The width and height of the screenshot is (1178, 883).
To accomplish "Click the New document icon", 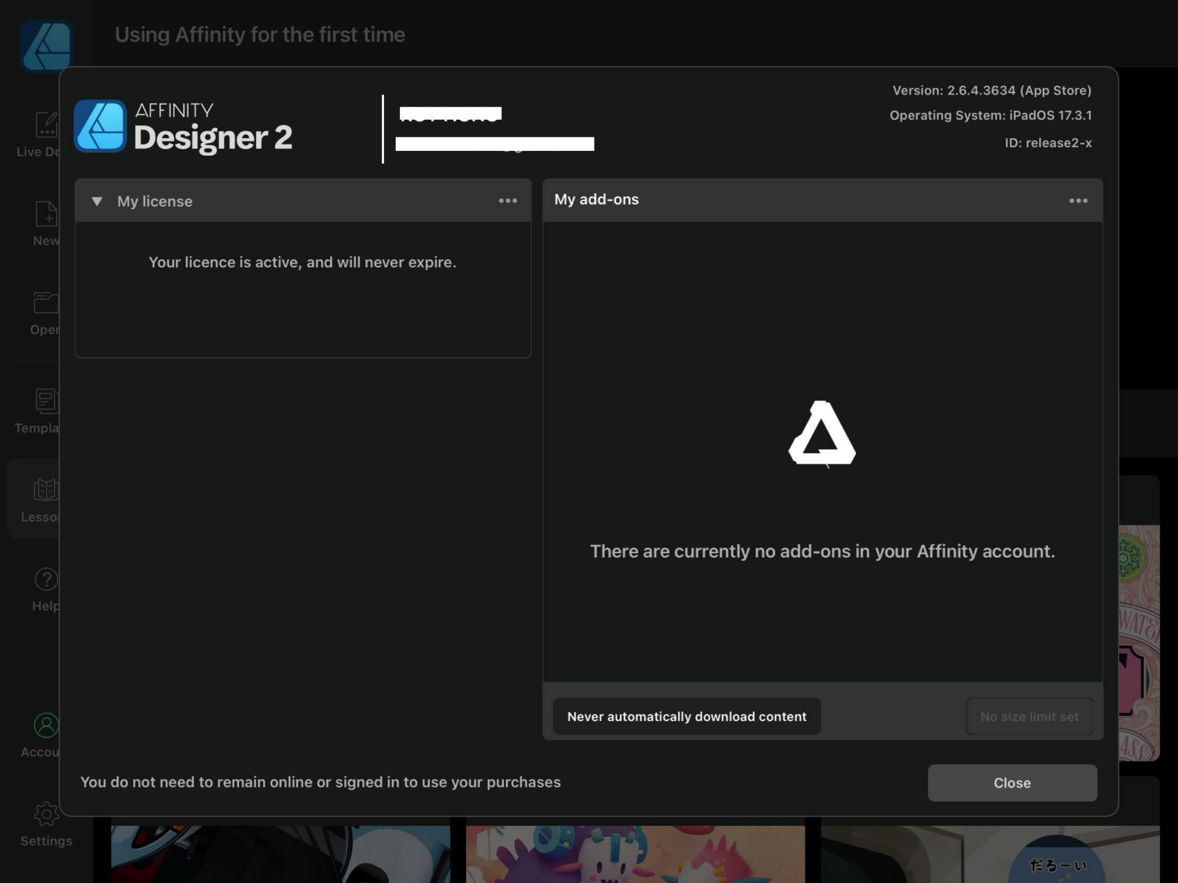I will point(46,215).
